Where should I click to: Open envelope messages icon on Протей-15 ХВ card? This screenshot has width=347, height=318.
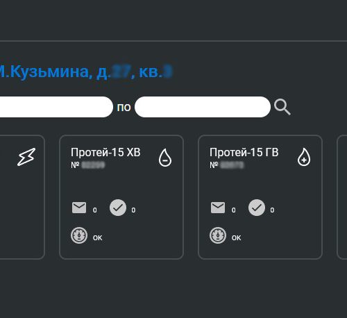click(79, 208)
